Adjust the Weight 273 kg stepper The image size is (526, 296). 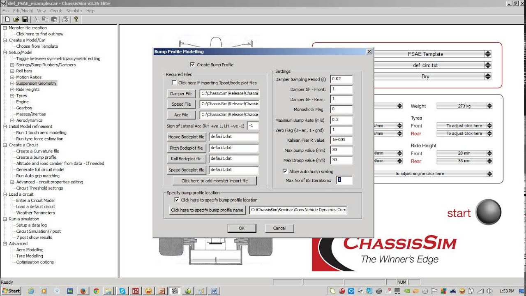(489, 106)
